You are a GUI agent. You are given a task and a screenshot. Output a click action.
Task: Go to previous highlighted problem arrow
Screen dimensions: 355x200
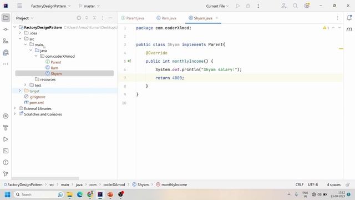[333, 28]
